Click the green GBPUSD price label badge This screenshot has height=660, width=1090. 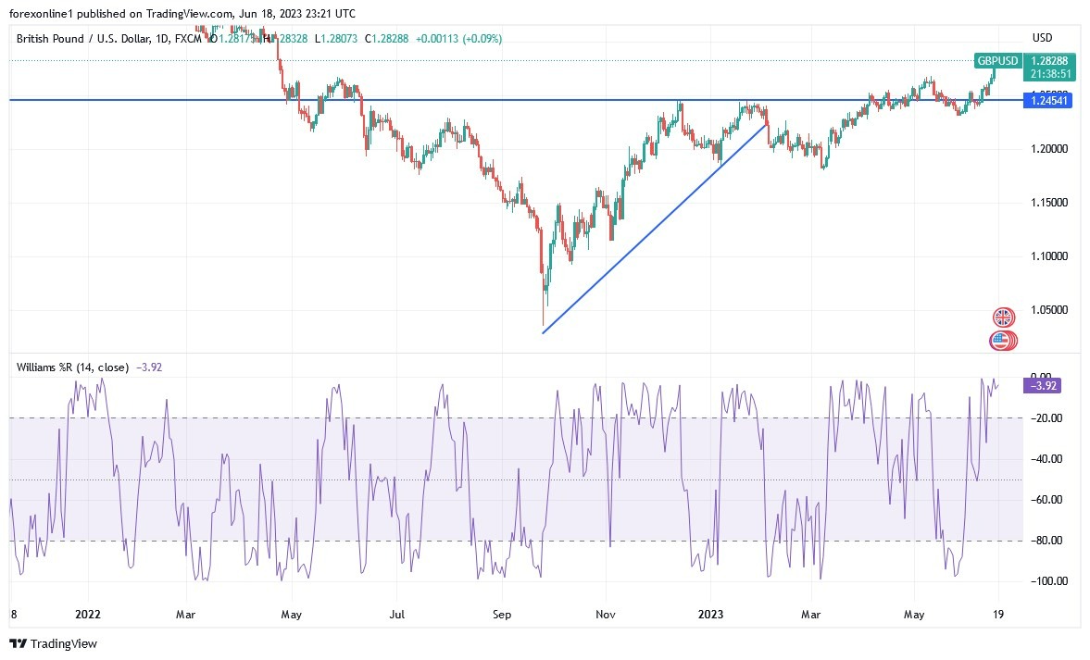pyautogui.click(x=996, y=60)
